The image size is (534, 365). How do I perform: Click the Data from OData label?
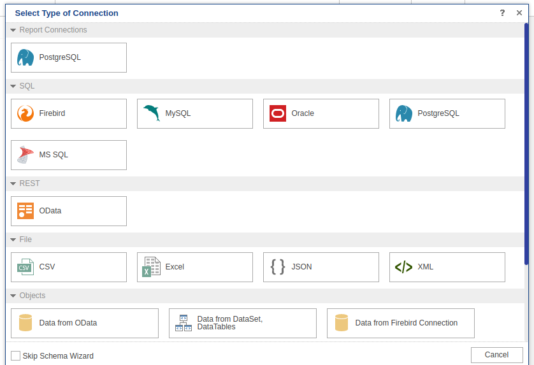point(68,323)
